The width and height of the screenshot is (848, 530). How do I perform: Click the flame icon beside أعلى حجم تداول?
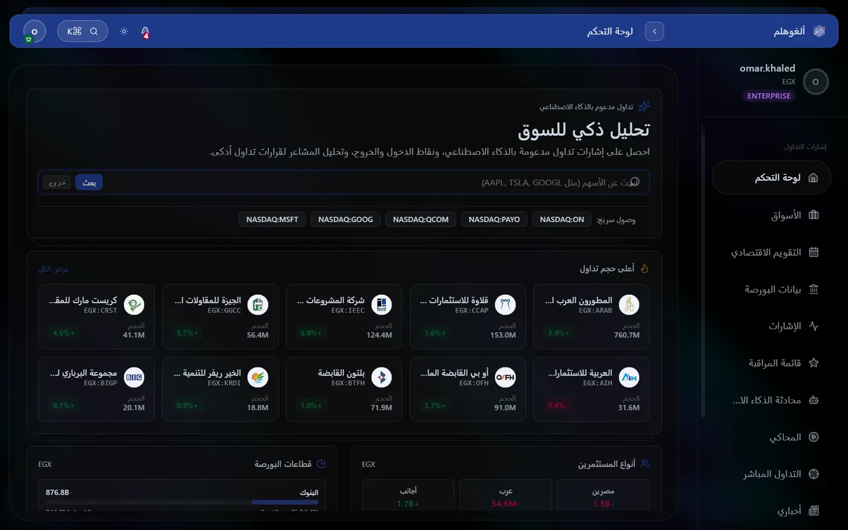[644, 268]
